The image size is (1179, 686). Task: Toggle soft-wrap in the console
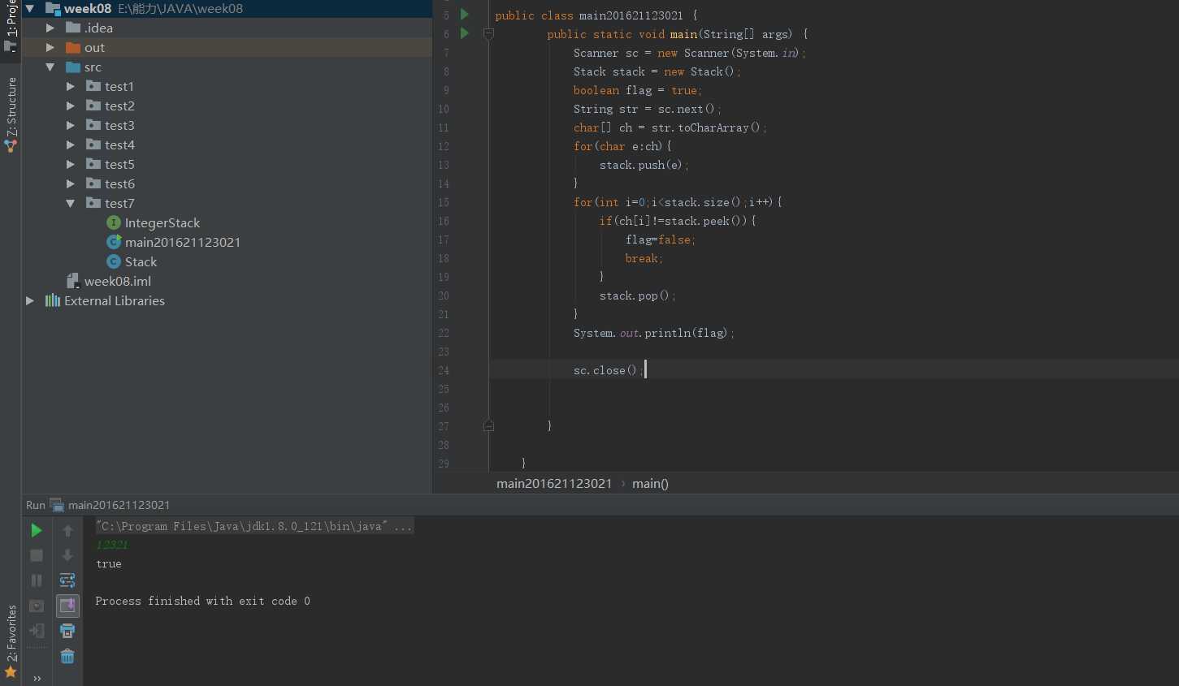[x=67, y=580]
